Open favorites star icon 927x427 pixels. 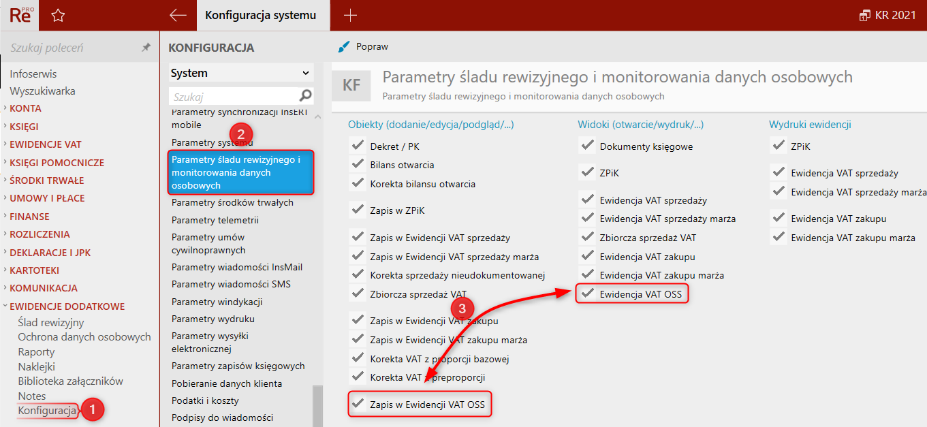click(59, 15)
